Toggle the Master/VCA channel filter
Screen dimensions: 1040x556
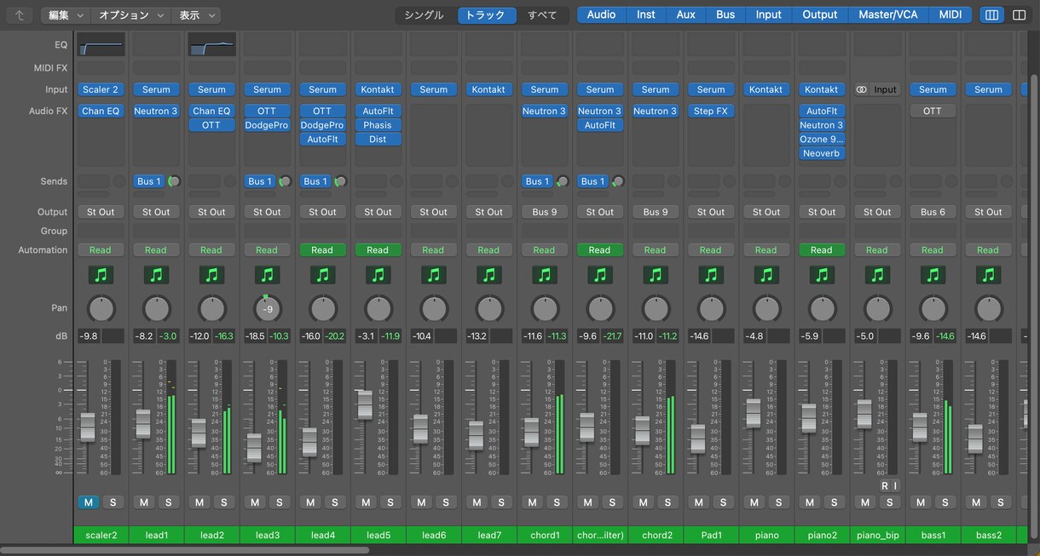[888, 14]
